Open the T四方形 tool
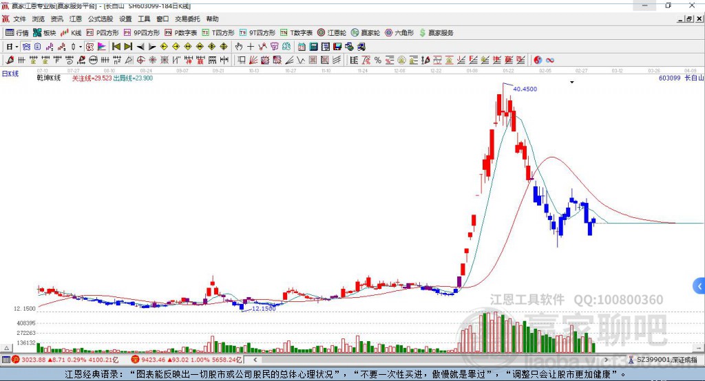705x381 pixels. (218, 33)
